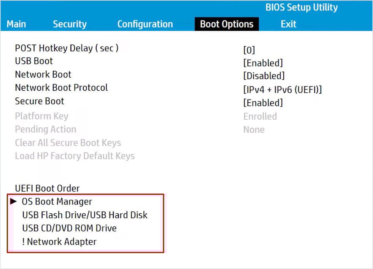
Task: Toggle the Secure Boot [Enabled] value
Action: coord(263,103)
